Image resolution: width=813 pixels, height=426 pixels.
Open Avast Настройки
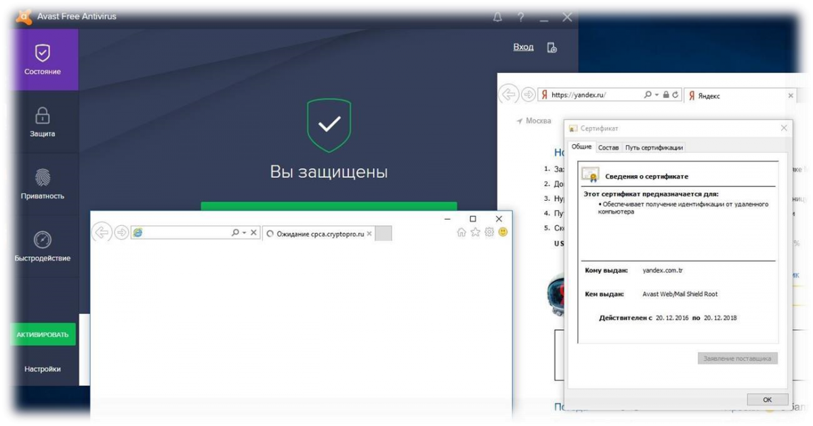pyautogui.click(x=43, y=369)
